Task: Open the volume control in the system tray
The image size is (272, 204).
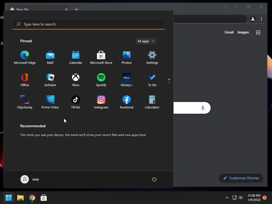Action: [x=241, y=198]
